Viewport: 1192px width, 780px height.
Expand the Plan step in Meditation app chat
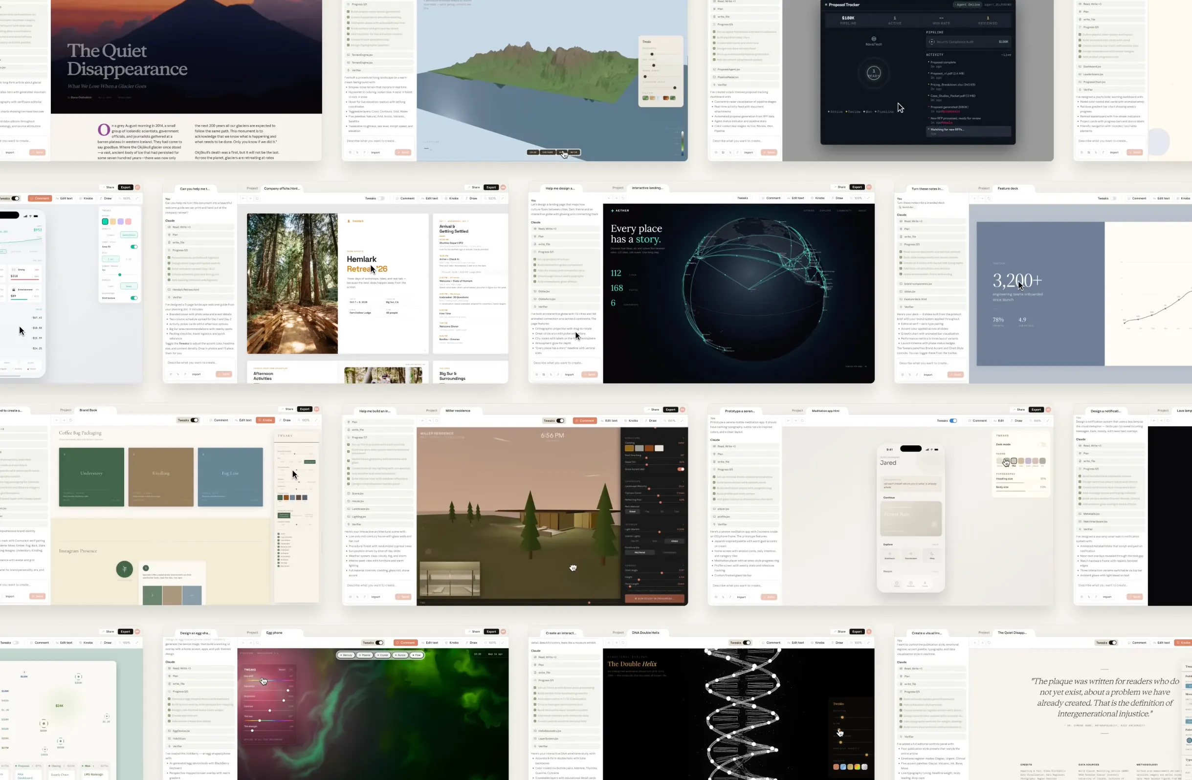tap(746, 454)
